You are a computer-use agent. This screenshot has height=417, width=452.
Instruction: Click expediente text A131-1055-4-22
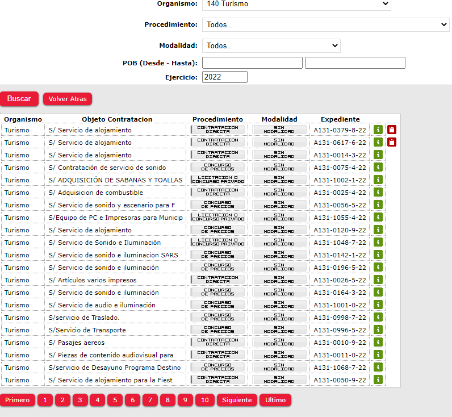(x=340, y=218)
